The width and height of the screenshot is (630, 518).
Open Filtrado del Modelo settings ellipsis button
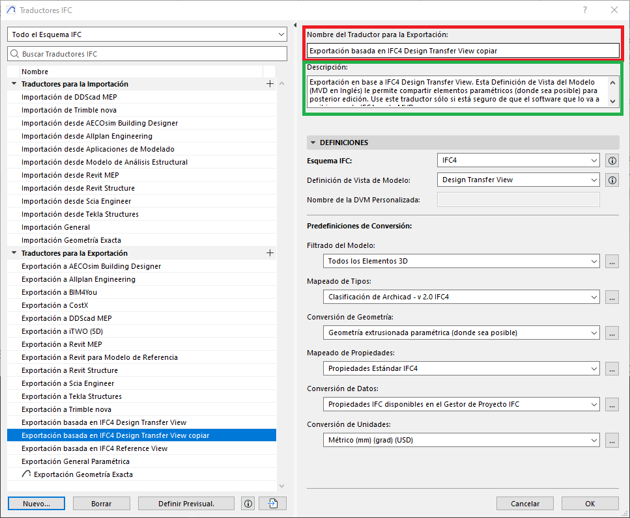612,261
